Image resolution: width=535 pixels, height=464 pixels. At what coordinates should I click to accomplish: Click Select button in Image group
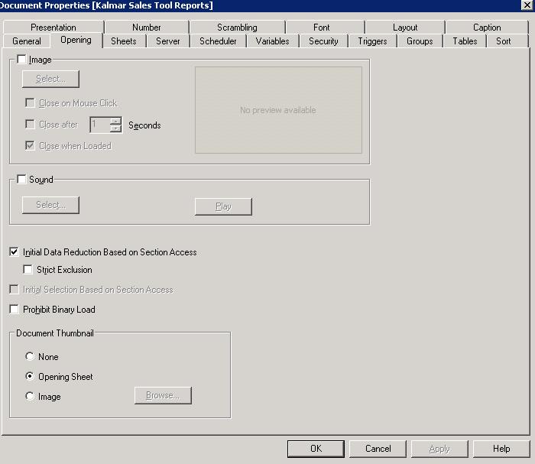pos(51,79)
